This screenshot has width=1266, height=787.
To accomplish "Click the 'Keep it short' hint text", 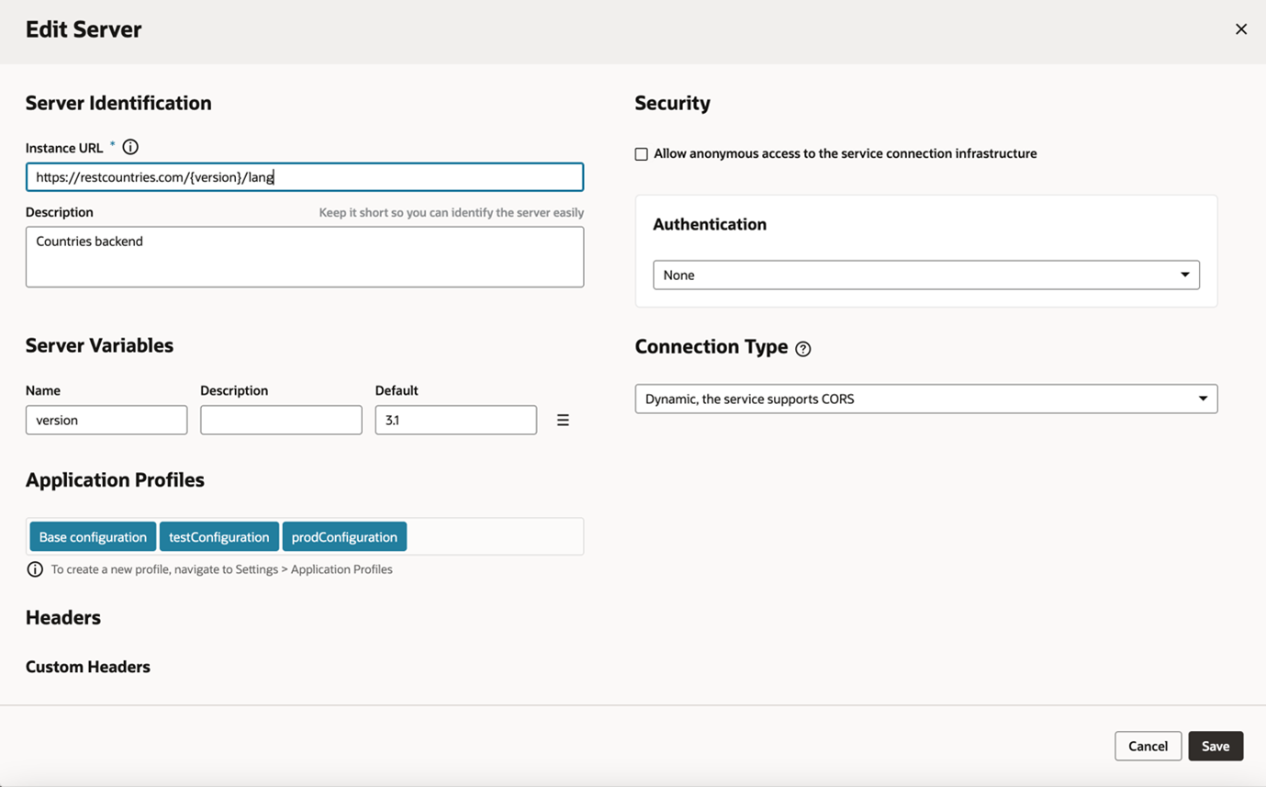I will (452, 212).
